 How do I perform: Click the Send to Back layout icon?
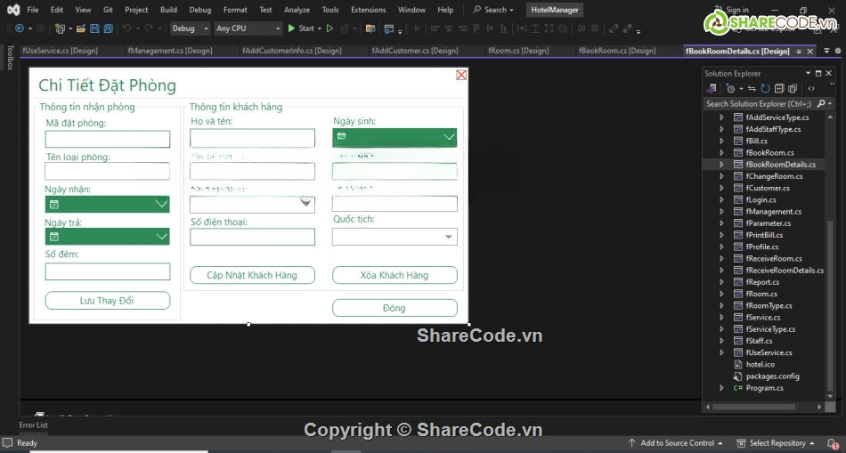tap(627, 28)
